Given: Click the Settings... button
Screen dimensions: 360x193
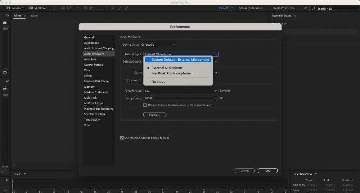Looking at the screenshot, I should (154, 115).
